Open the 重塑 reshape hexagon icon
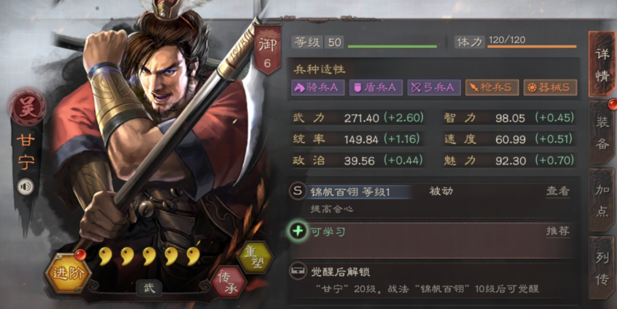 256,257
